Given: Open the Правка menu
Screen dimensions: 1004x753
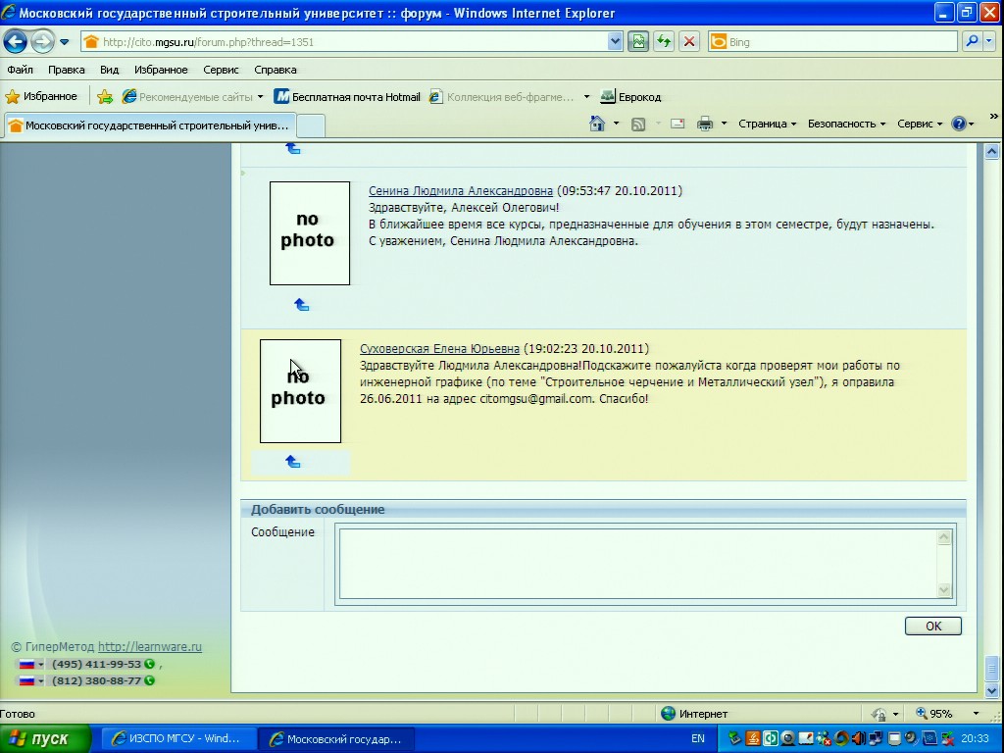Looking at the screenshot, I should coord(66,70).
